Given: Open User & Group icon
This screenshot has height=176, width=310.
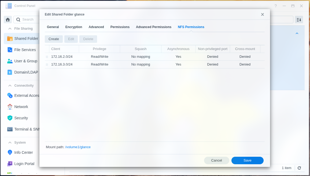Looking at the screenshot, I should (10, 61).
